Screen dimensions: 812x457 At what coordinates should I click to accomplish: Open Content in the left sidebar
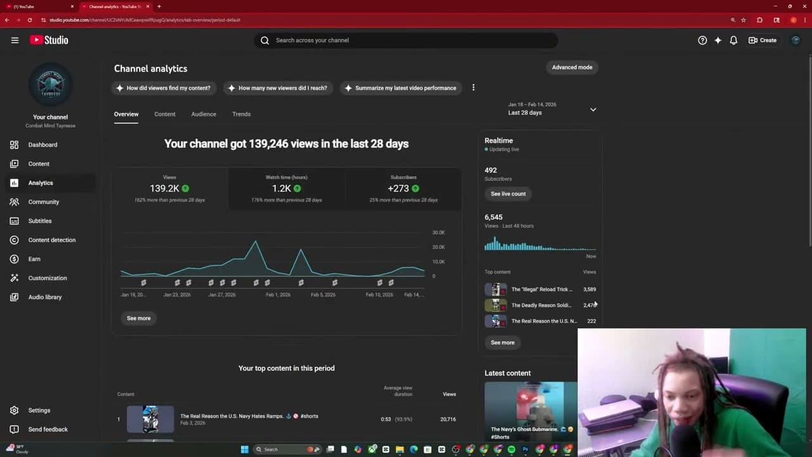click(x=51, y=164)
